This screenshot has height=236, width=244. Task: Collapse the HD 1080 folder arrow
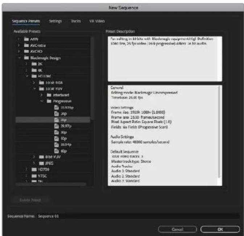pos(27,76)
